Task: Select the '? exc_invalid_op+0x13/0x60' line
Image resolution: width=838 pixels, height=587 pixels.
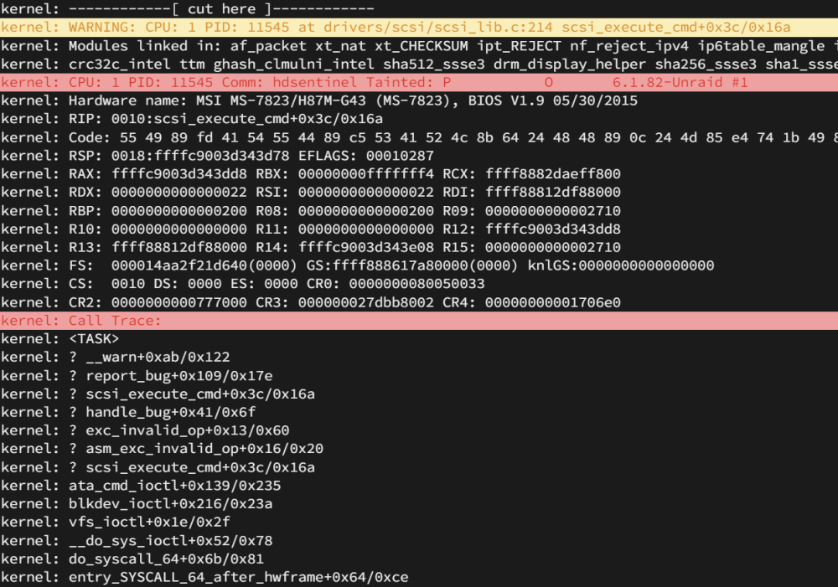Action: click(x=419, y=430)
